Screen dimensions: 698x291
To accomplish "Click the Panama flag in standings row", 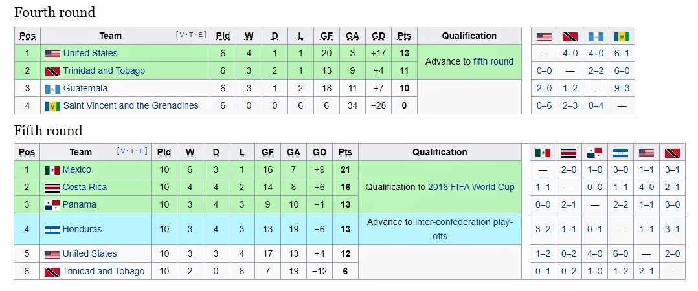I will click(x=52, y=205).
